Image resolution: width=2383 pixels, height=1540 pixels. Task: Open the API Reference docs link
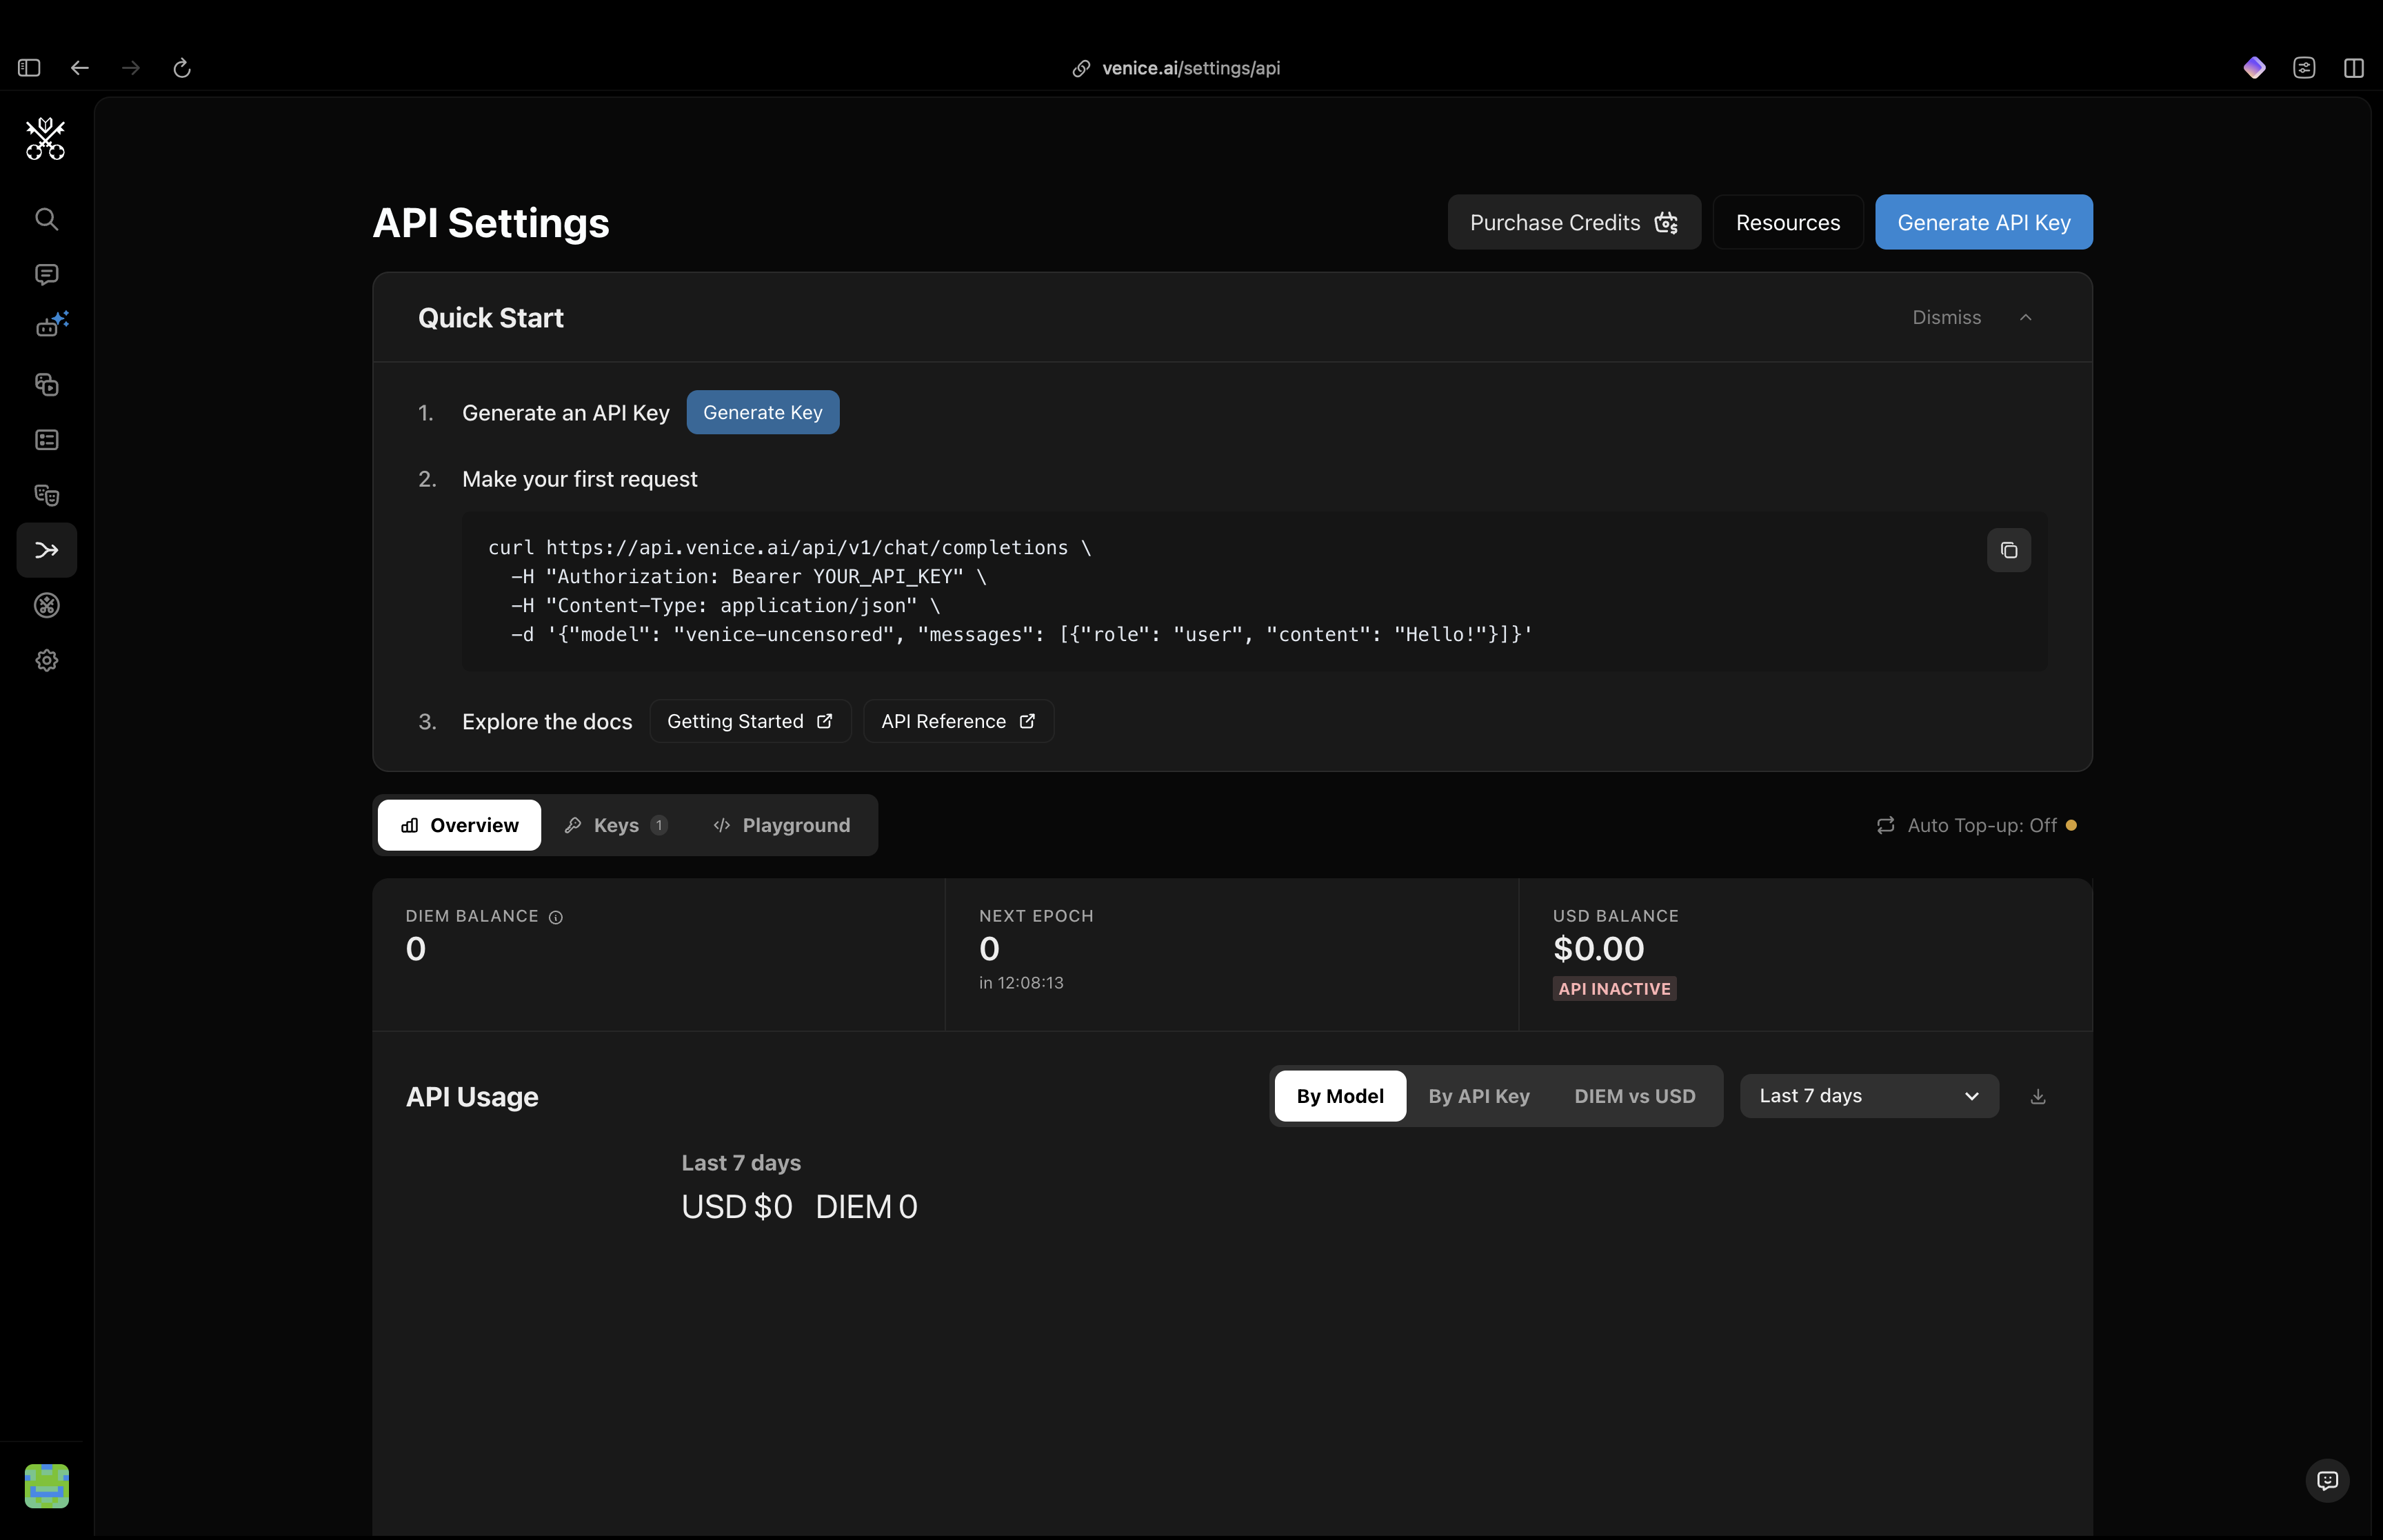958,721
